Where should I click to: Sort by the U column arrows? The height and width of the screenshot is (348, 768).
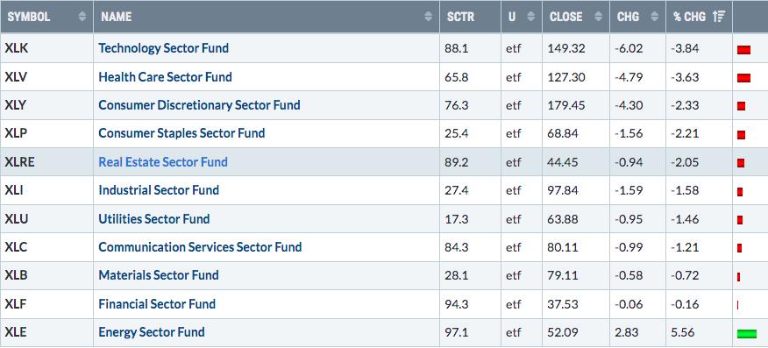coord(531,17)
